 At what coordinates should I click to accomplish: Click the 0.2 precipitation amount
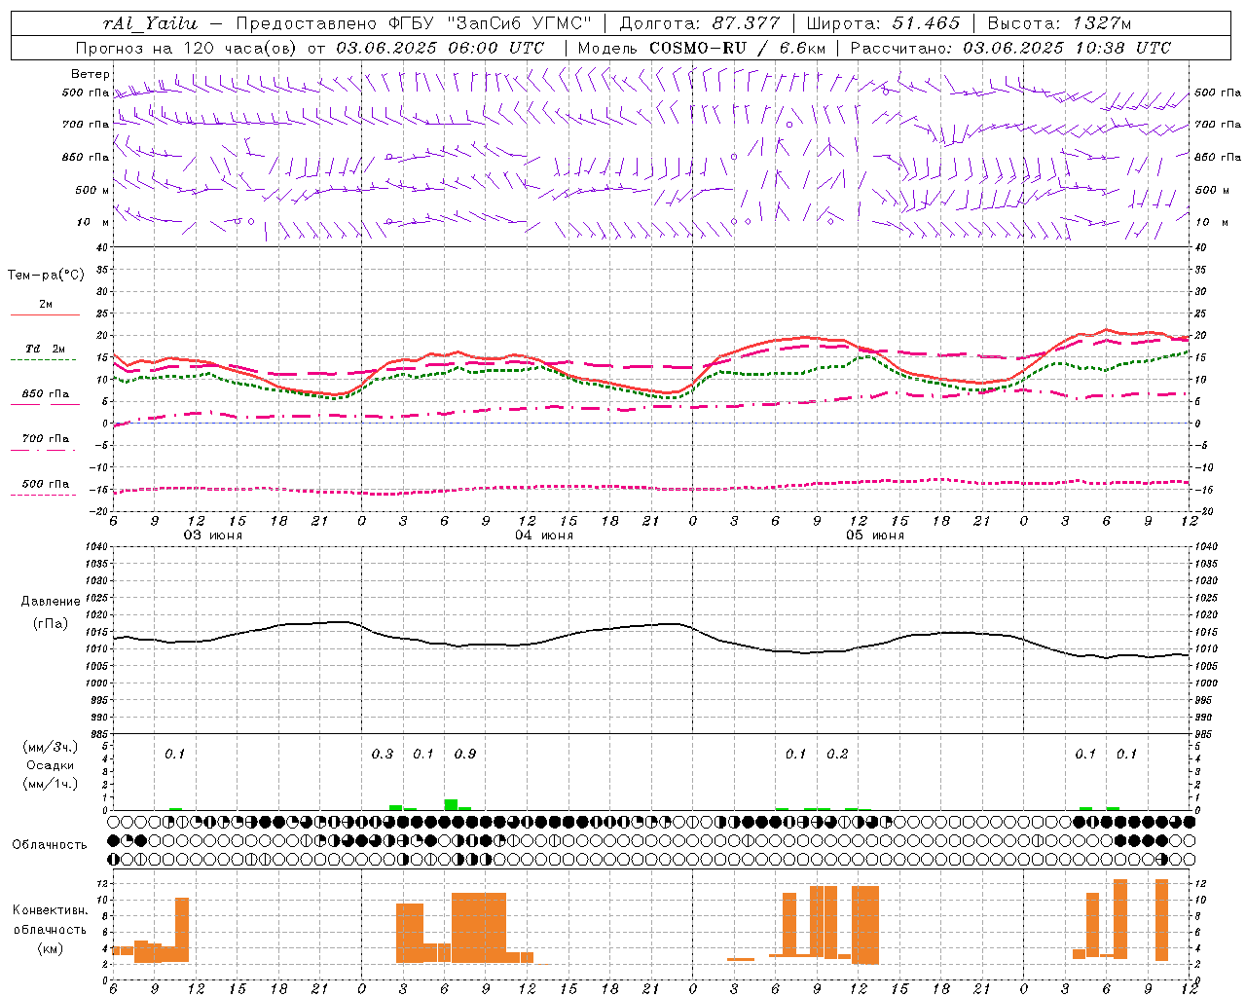click(837, 754)
